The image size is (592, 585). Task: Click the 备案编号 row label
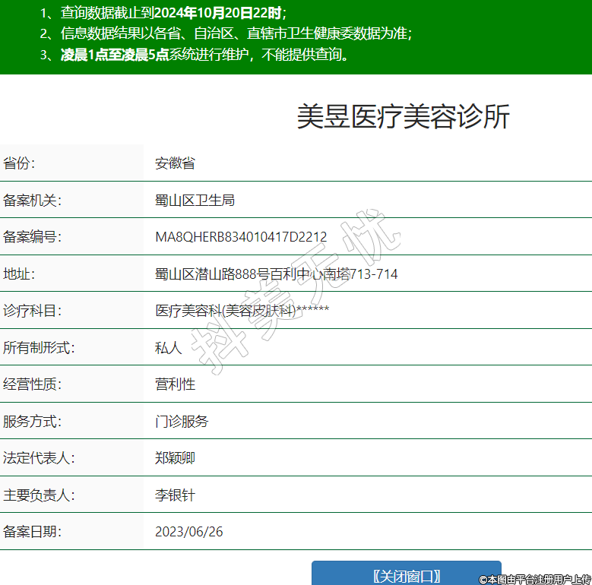[x=32, y=237]
